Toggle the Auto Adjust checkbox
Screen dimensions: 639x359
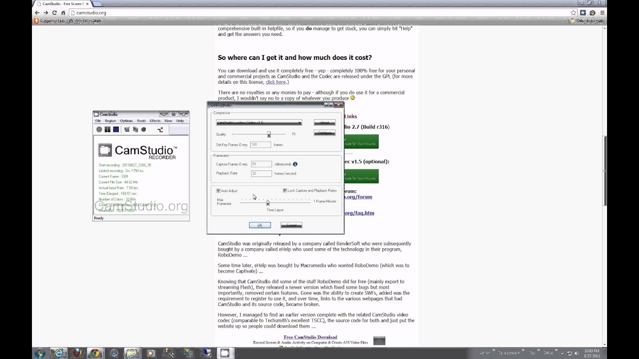click(x=218, y=191)
